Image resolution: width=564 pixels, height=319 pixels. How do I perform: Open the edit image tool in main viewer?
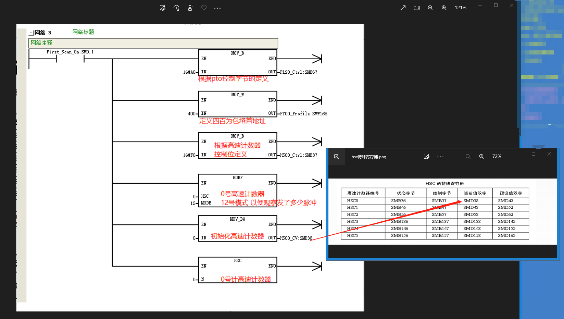162,8
